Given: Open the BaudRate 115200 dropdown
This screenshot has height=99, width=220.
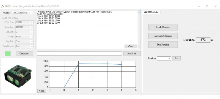Looking at the screenshot, I should (x=24, y=27).
